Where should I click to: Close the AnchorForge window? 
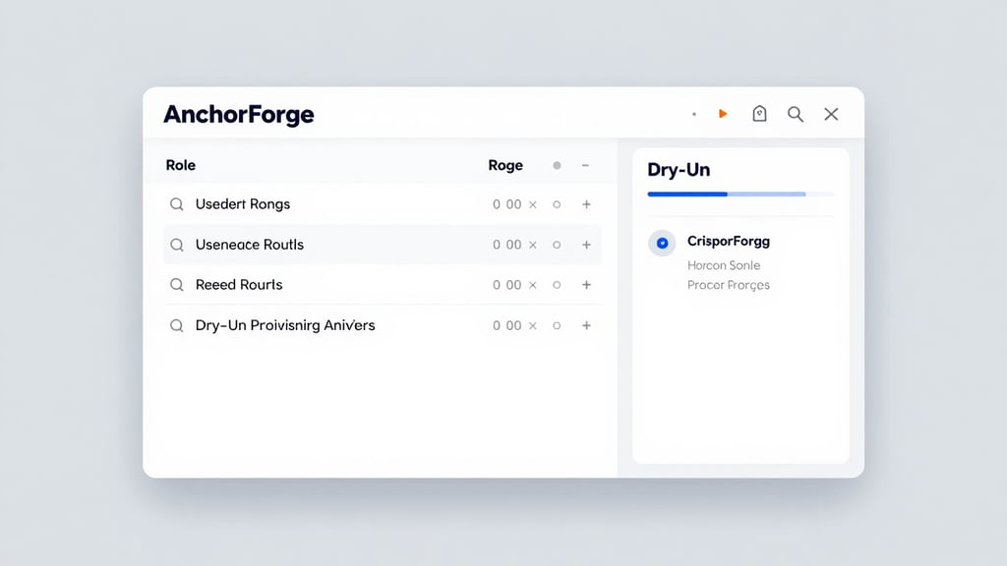click(831, 114)
